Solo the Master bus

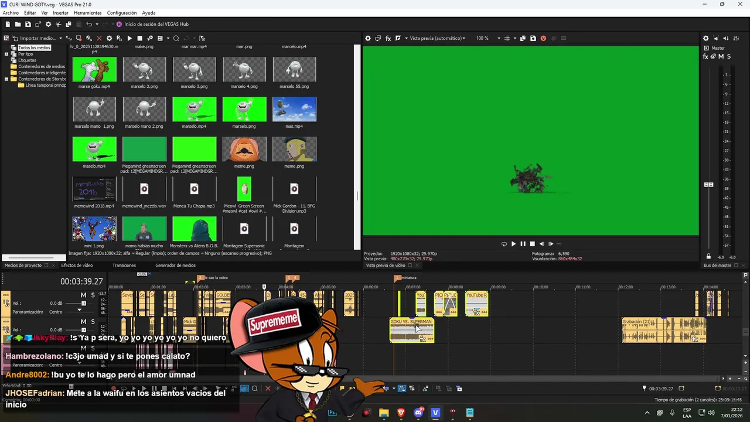point(728,56)
